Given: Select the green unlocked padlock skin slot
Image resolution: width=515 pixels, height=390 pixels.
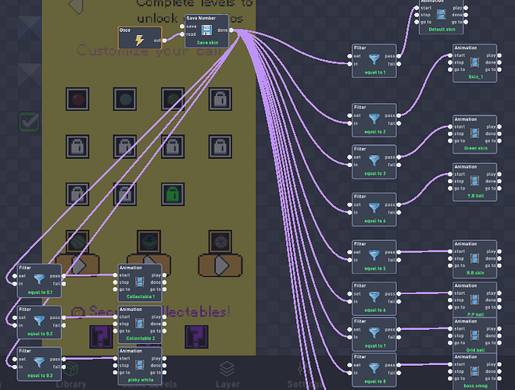Looking at the screenshot, I should pyautogui.click(x=173, y=194).
